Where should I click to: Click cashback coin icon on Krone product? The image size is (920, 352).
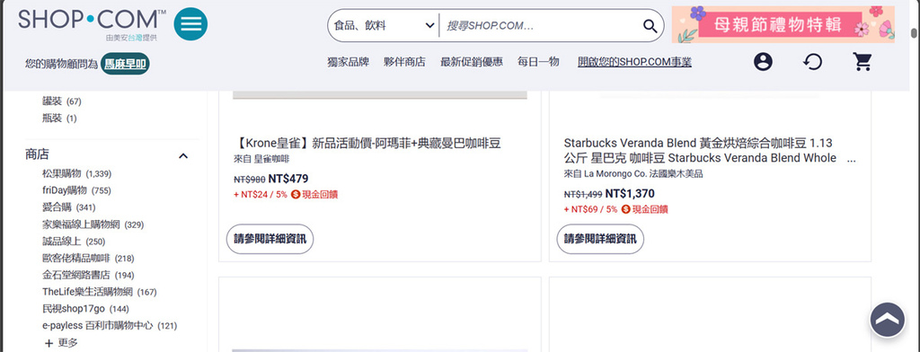296,194
